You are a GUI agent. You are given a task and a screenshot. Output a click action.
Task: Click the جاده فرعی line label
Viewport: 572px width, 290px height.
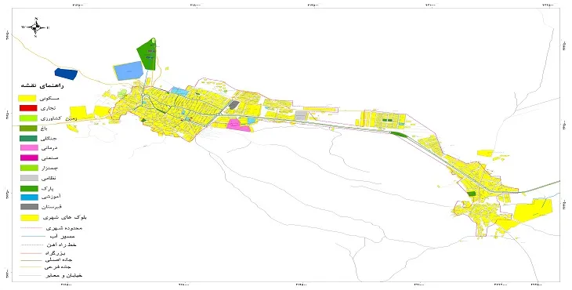59,267
